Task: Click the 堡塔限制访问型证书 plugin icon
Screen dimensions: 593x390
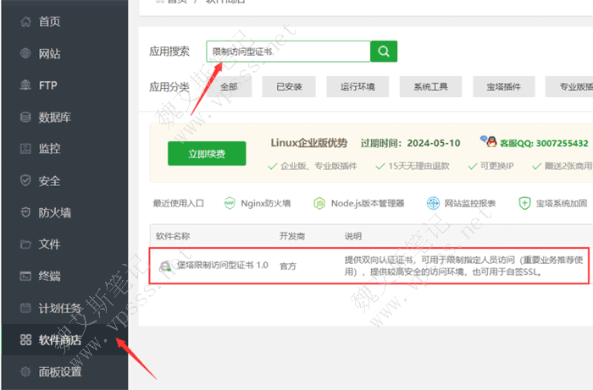Action: coord(165,266)
